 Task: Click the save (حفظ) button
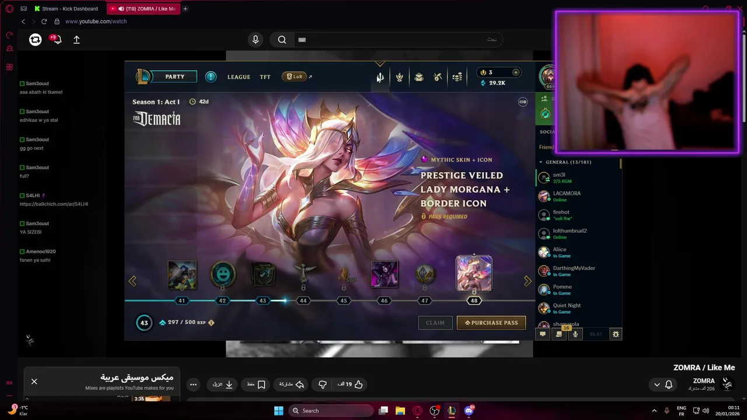coord(256,384)
